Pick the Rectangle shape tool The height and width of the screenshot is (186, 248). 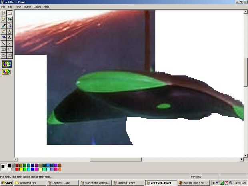4,50
